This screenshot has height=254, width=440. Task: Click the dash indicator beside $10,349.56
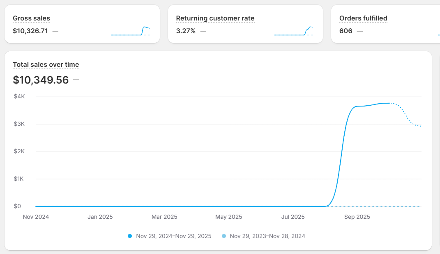point(76,80)
